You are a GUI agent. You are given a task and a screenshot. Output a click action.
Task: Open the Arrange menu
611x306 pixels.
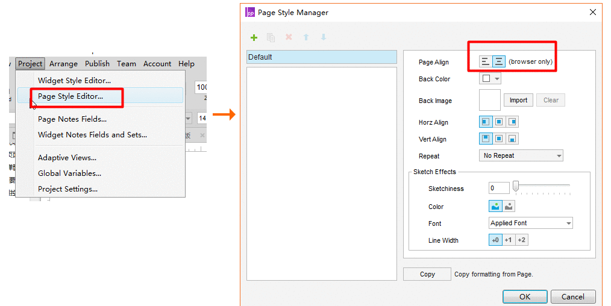click(x=63, y=63)
